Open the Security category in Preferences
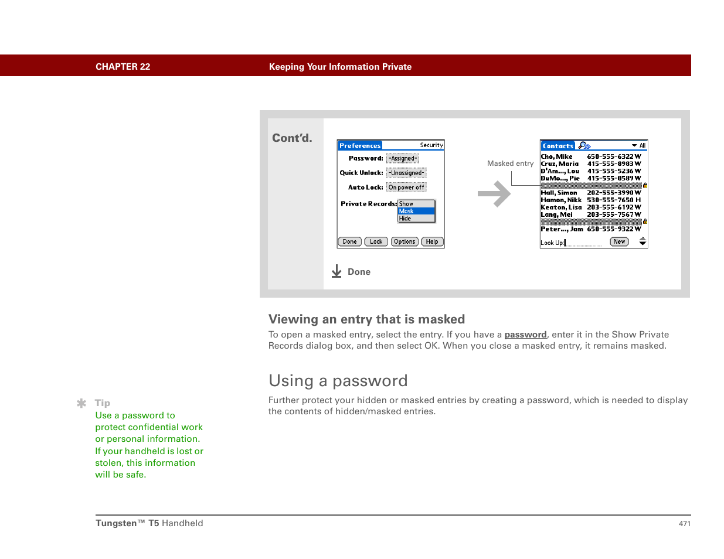Image resolution: width=724 pixels, height=559 pixels. coord(431,145)
